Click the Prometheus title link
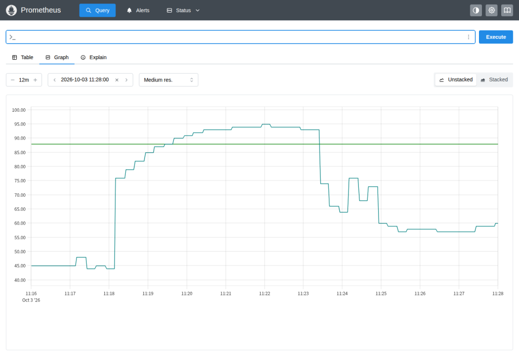Viewport: 519px width, 355px height. 41,10
